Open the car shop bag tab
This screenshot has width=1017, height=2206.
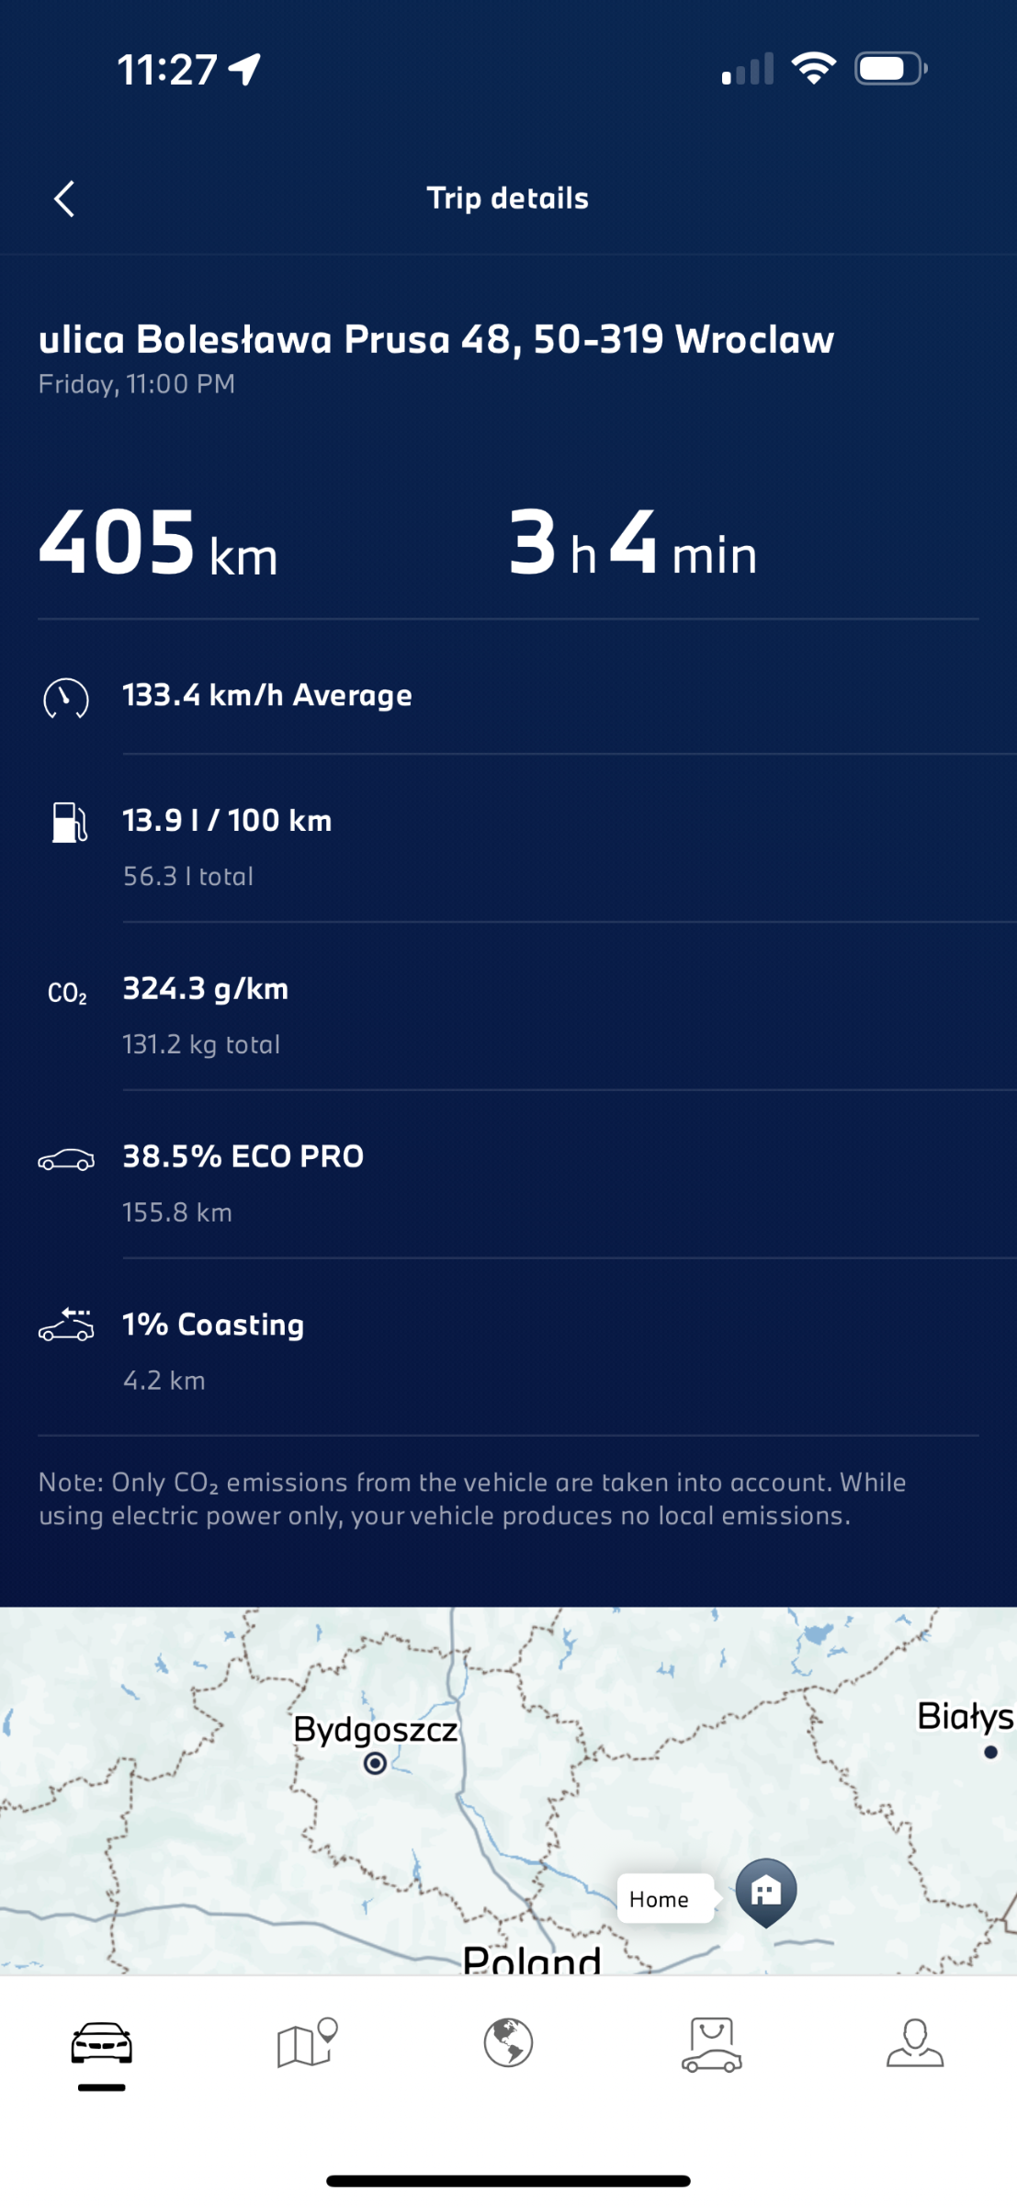click(x=712, y=2044)
